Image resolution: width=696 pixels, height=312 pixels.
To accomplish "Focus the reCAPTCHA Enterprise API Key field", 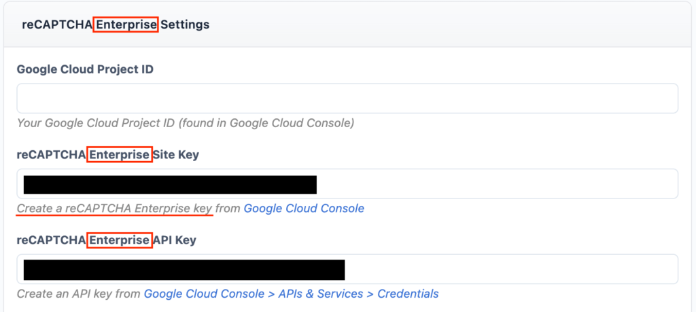I will (x=510, y=269).
